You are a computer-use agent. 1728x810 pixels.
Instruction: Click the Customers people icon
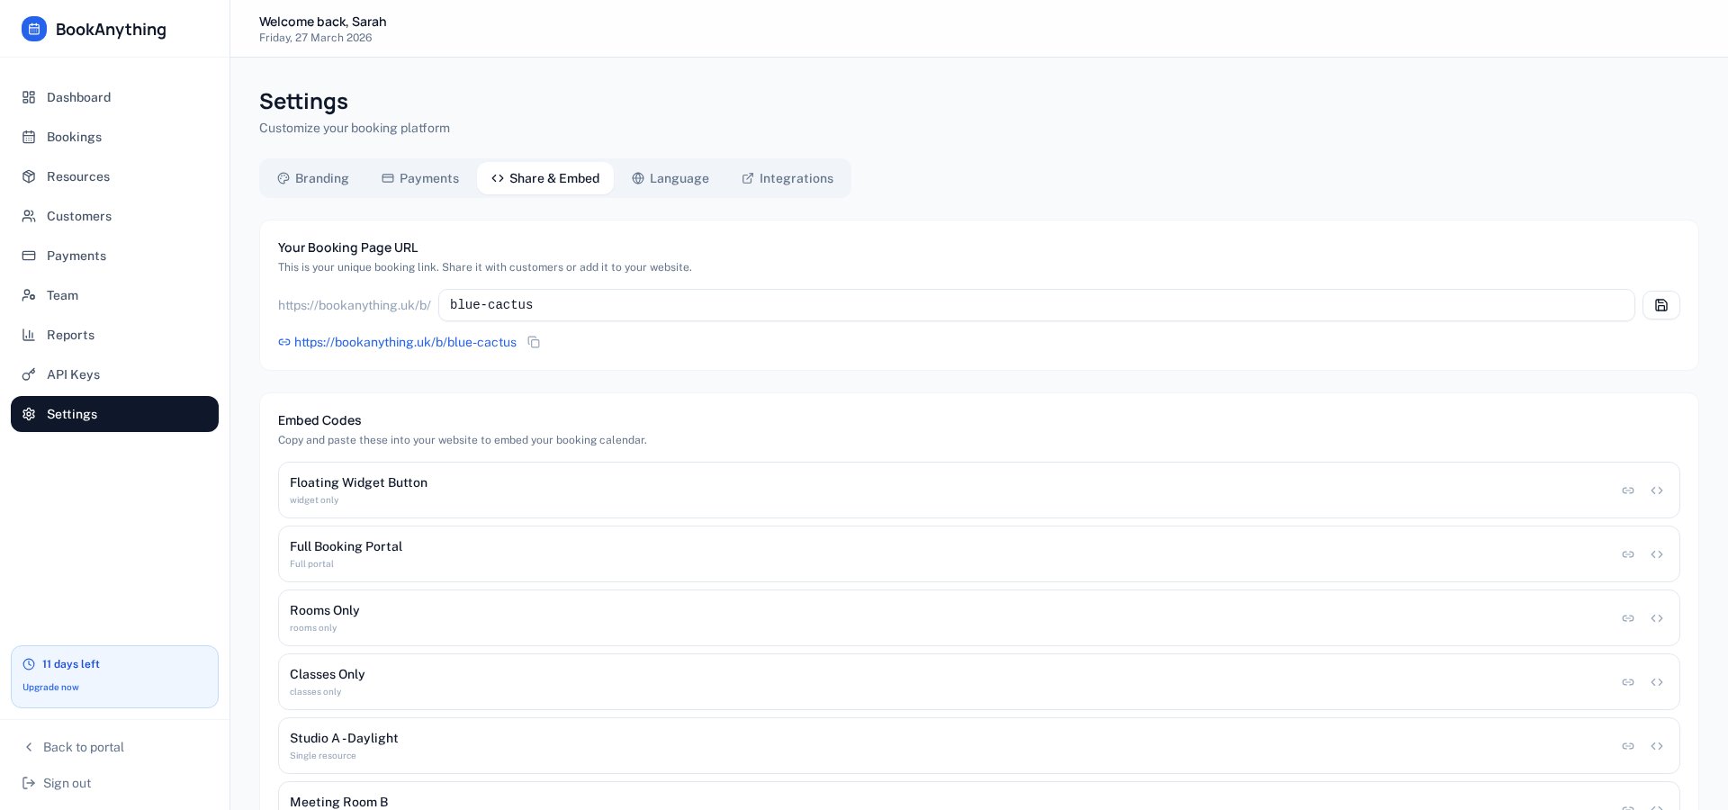(29, 216)
